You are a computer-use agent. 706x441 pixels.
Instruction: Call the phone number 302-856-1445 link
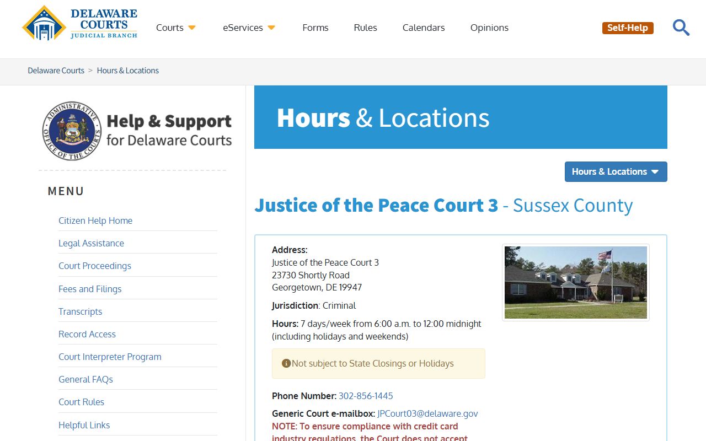[366, 396]
